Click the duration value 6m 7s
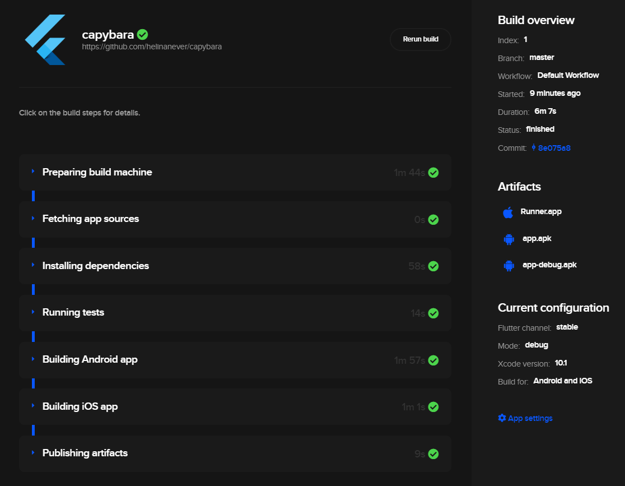 545,112
